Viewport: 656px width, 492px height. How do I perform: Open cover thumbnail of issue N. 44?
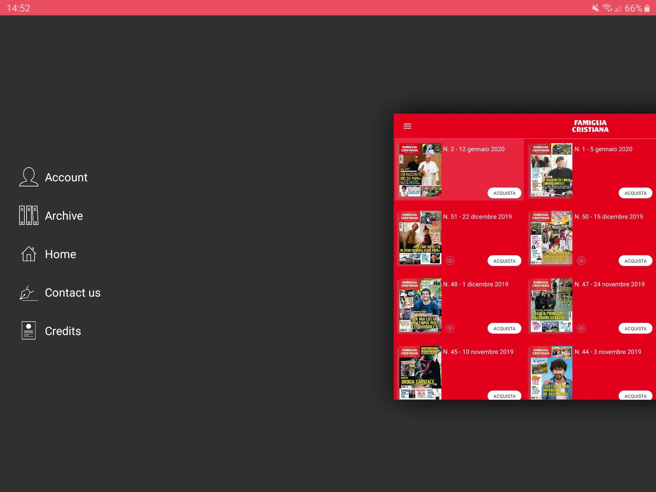[x=551, y=373]
